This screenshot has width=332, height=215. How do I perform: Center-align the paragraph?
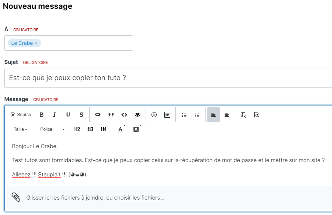click(x=227, y=115)
